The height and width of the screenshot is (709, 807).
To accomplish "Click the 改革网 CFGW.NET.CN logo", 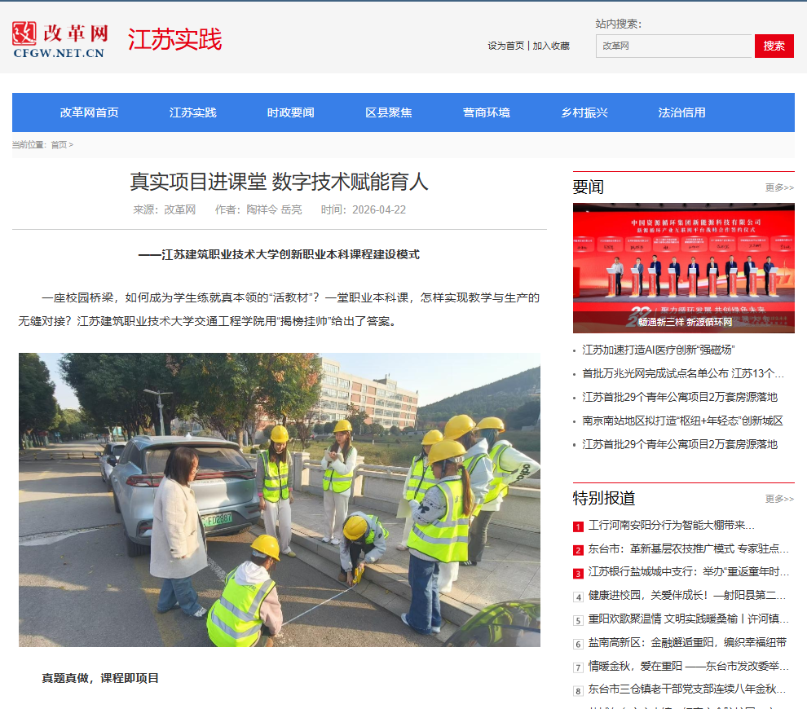I will pyautogui.click(x=60, y=39).
